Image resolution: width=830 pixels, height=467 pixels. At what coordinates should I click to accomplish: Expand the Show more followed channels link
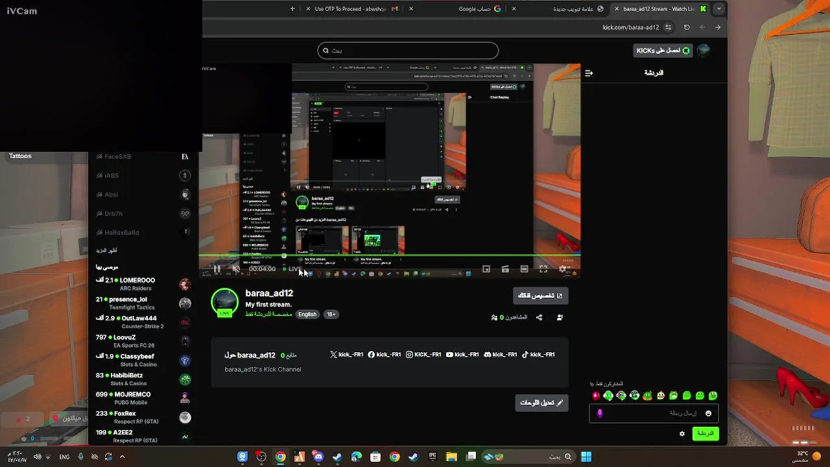pos(106,250)
